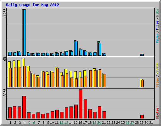Click the orange 'Sites' legend label
Viewport: 161px width, 126px height.
pos(157,83)
